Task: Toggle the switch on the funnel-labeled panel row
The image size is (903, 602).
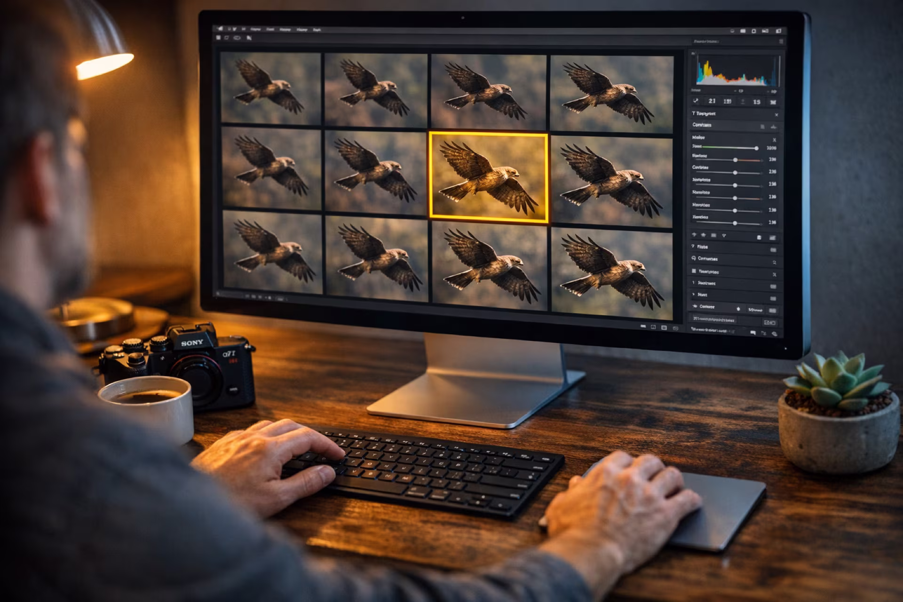Action: coord(773,250)
